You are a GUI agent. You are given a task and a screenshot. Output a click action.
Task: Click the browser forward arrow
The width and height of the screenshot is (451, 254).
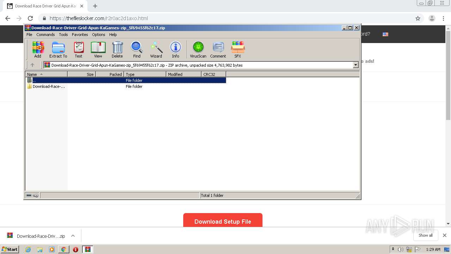(x=19, y=18)
